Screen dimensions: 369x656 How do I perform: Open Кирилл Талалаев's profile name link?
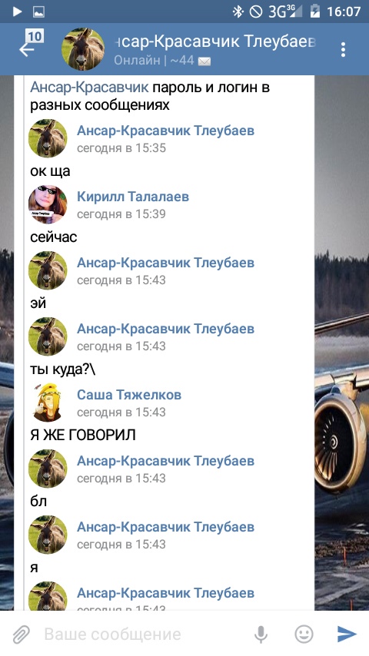point(133,197)
